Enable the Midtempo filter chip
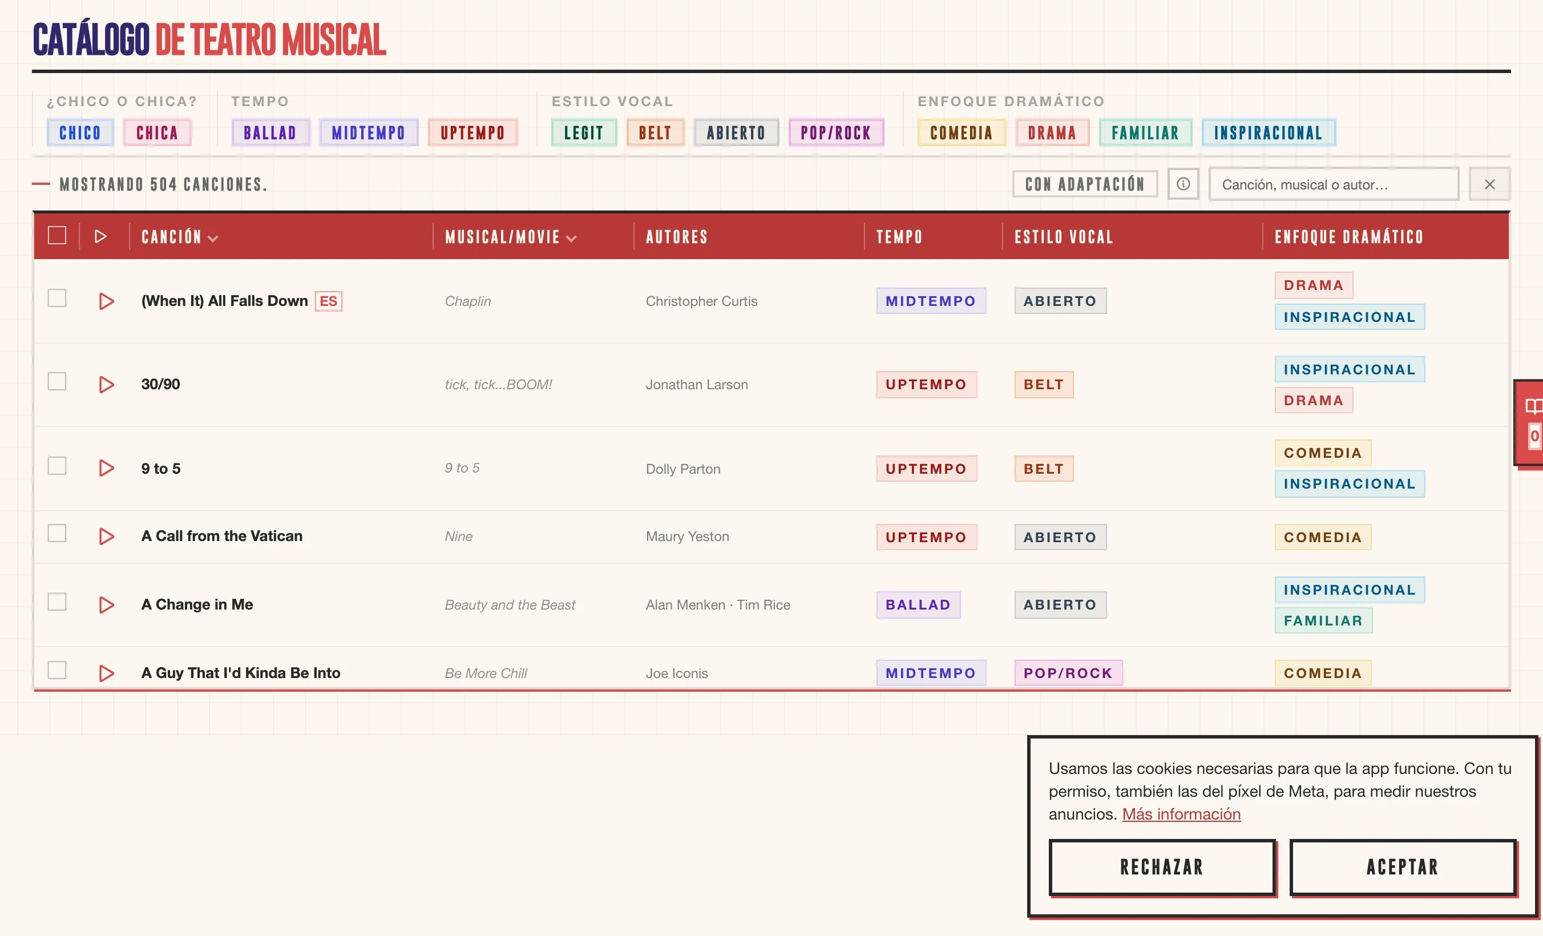This screenshot has height=936, width=1543. click(368, 133)
